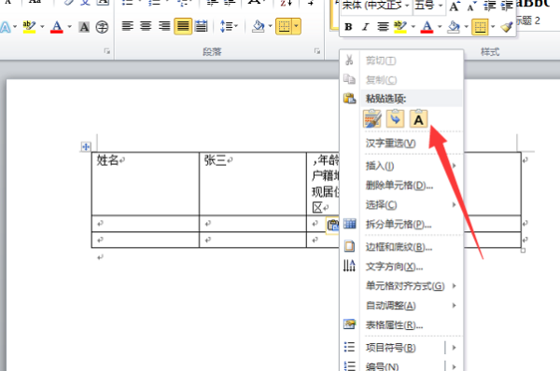This screenshot has height=371, width=560.
Task: Open ribbon font color dropdown arrow
Action: click(x=69, y=27)
